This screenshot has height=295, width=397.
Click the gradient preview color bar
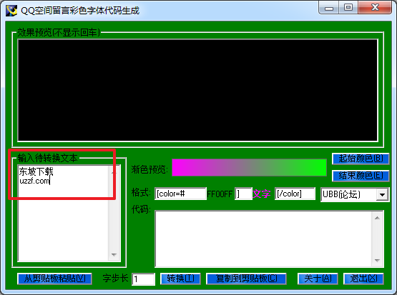[249, 167]
